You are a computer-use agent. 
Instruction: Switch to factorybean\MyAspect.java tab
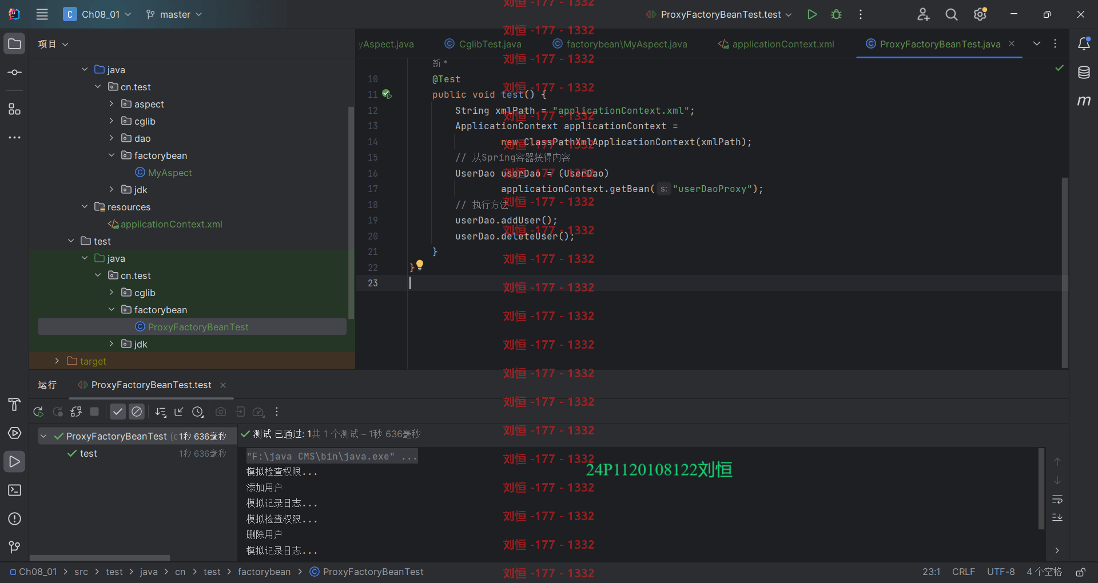[x=620, y=44]
